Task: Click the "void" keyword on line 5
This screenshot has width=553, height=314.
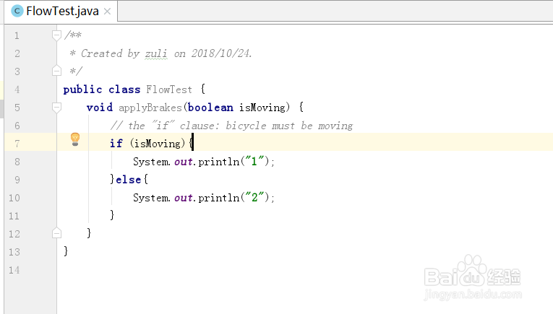Action: [100, 108]
